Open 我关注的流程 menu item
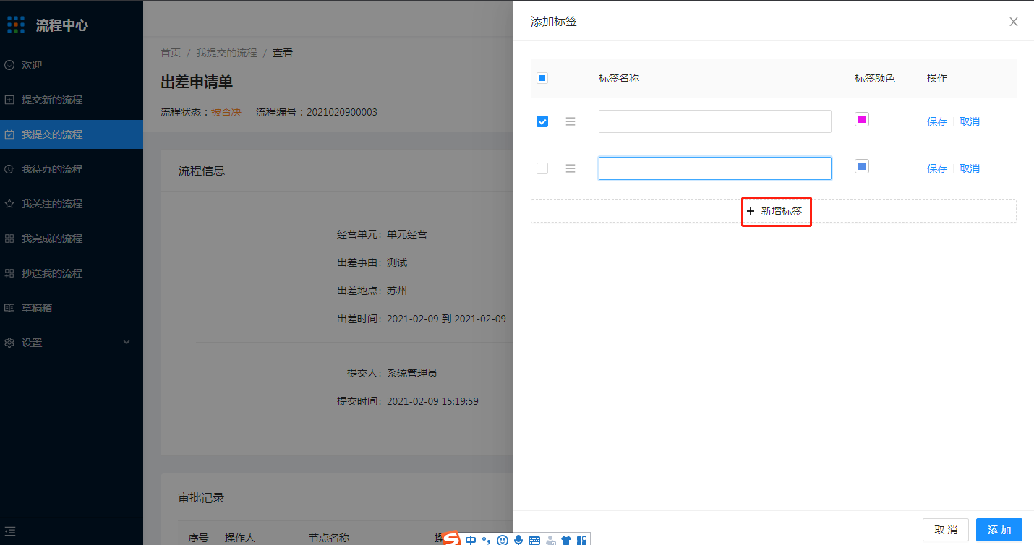This screenshot has width=1034, height=545. click(x=72, y=204)
